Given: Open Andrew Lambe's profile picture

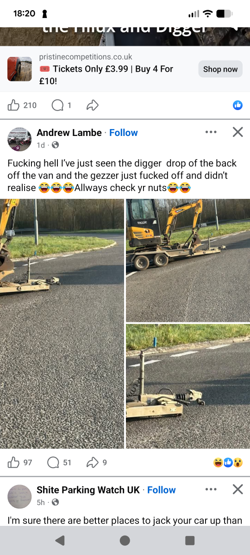Looking at the screenshot, I should pos(19,139).
